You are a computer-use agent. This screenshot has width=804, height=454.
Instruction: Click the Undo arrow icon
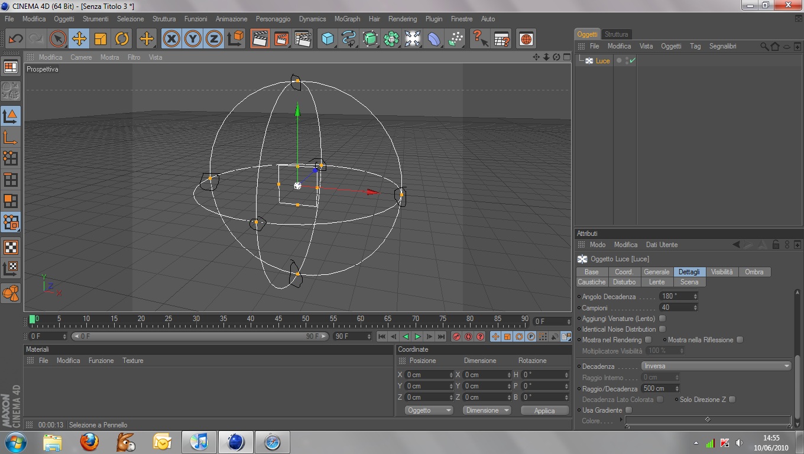point(15,39)
